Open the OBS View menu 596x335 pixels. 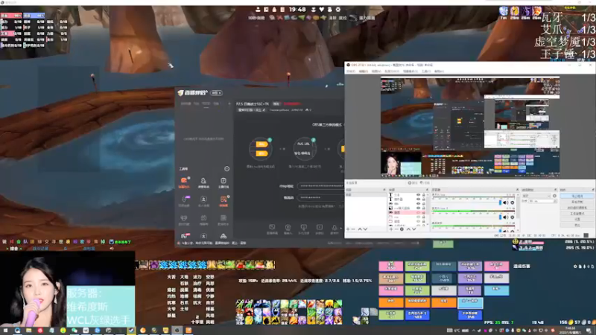pyautogui.click(x=376, y=71)
